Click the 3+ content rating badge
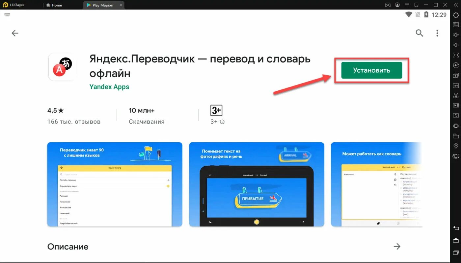Image resolution: width=461 pixels, height=263 pixels. [216, 111]
